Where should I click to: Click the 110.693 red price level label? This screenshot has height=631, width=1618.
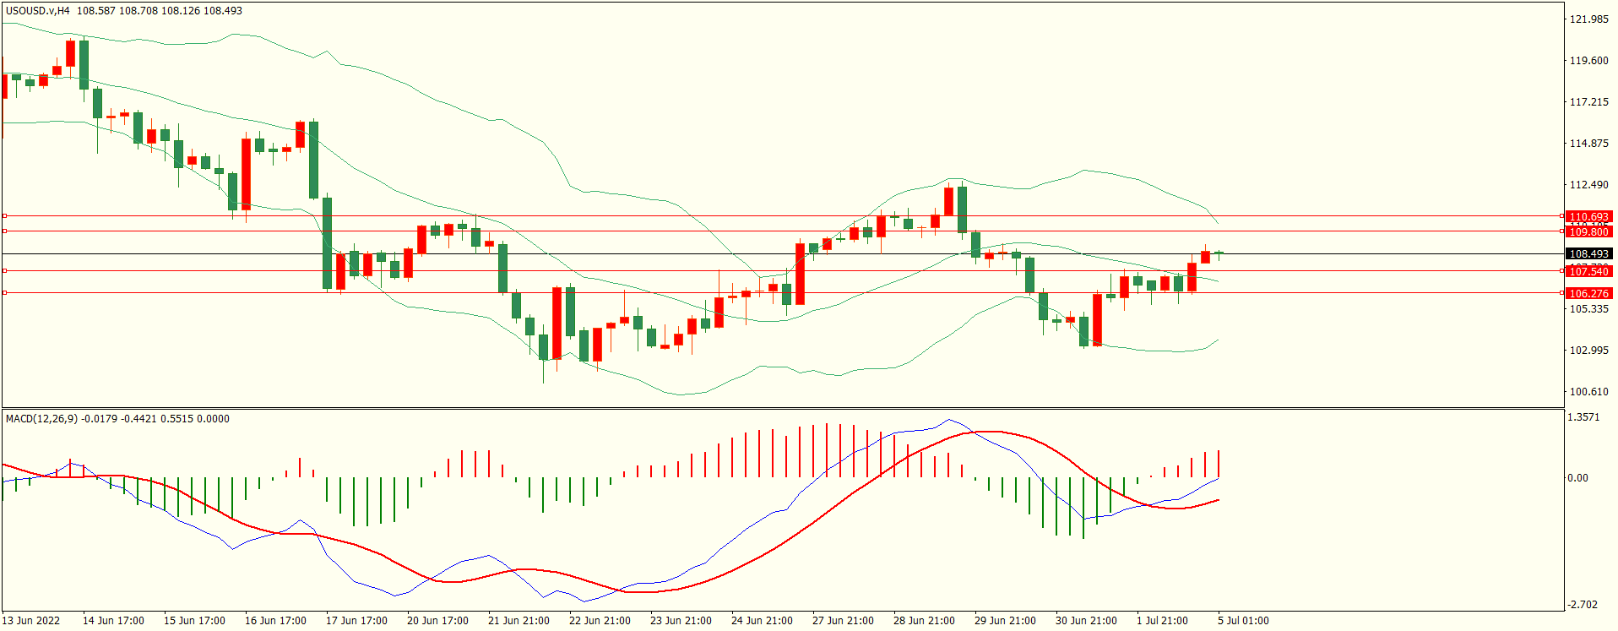(x=1588, y=217)
